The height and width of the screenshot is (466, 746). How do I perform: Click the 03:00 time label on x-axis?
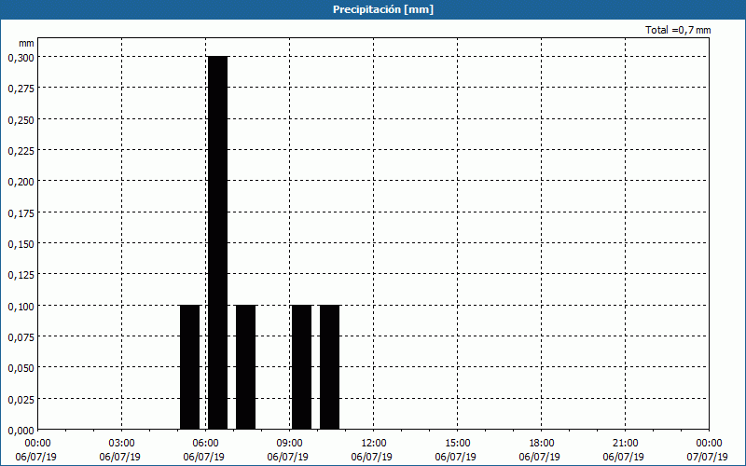click(122, 444)
